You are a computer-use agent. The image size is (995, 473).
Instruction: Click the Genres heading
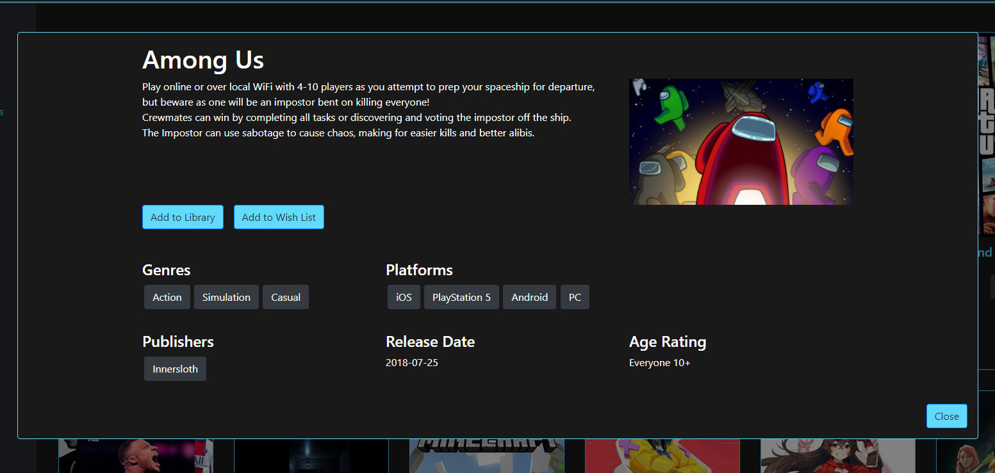point(167,270)
